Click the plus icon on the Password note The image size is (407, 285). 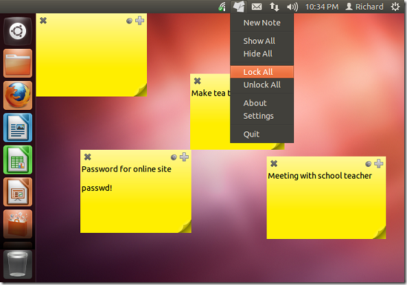pos(185,157)
